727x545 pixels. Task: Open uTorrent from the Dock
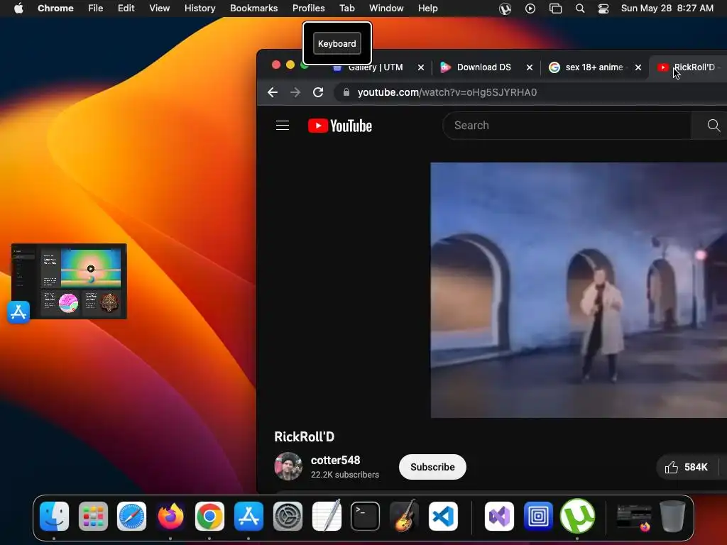point(577,517)
